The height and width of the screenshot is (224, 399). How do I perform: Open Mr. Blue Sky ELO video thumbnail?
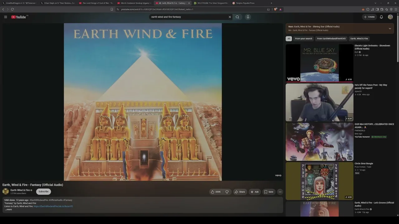point(320,63)
